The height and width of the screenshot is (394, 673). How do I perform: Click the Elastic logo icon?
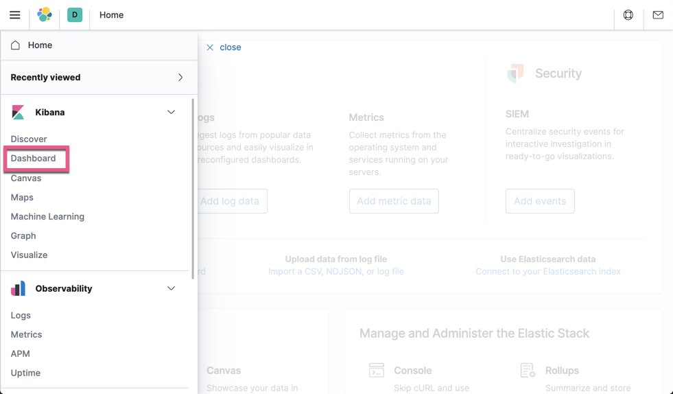tap(44, 14)
